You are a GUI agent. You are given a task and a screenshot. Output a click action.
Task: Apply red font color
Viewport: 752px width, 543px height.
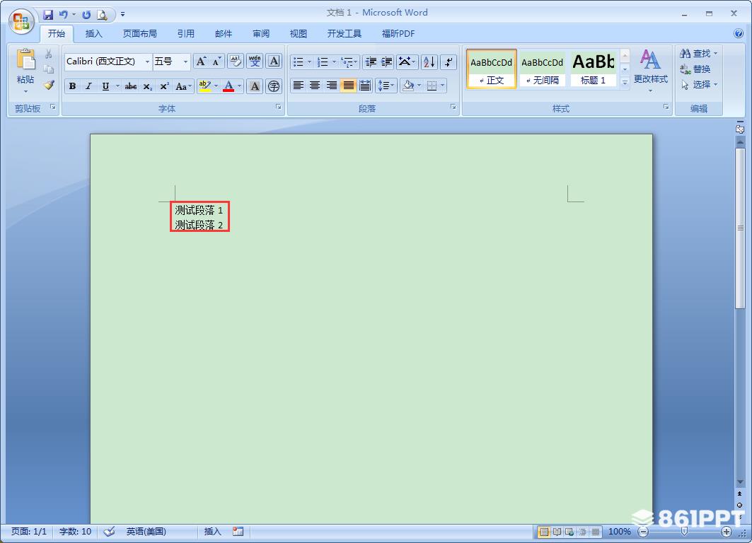(x=229, y=86)
